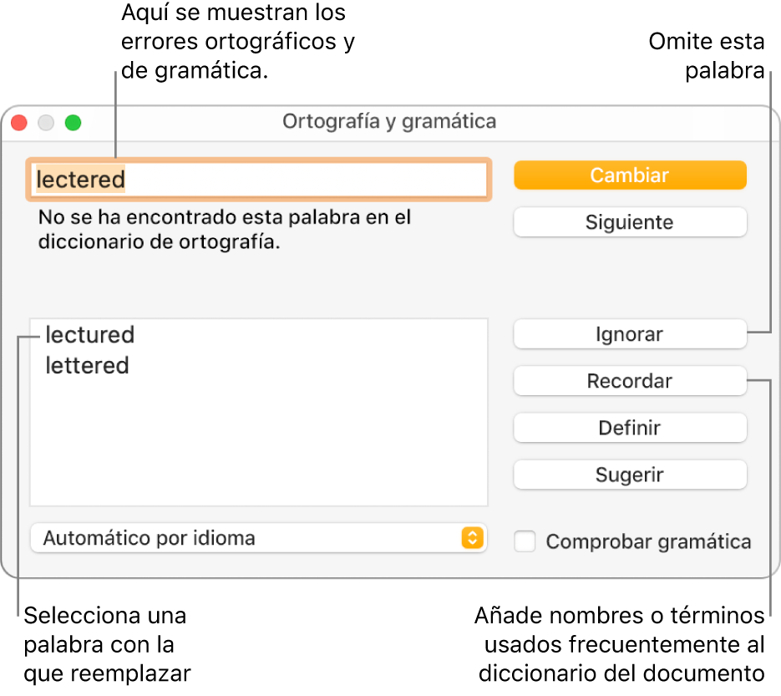Click the "Comprobar gramática" label text
This screenshot has width=781, height=696.
648,541
